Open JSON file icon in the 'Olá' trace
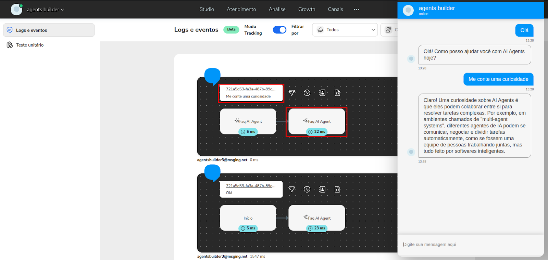The height and width of the screenshot is (260, 548). pyautogui.click(x=337, y=189)
